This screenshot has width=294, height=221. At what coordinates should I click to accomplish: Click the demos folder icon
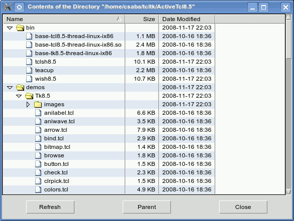[20, 87]
